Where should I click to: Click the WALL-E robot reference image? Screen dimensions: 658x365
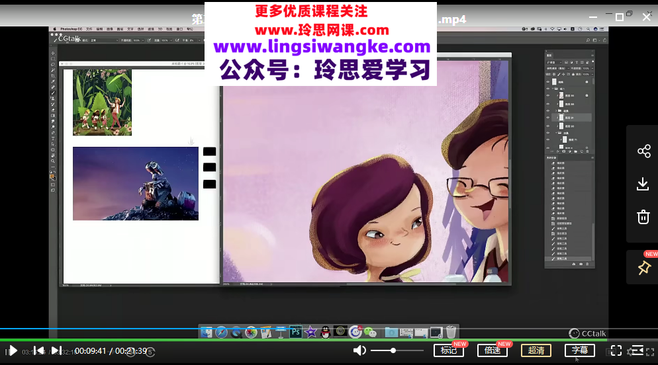[x=135, y=183]
